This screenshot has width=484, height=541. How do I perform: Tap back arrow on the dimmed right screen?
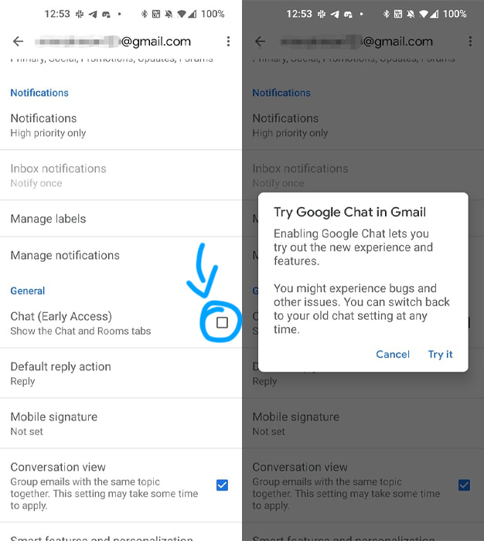pyautogui.click(x=260, y=42)
